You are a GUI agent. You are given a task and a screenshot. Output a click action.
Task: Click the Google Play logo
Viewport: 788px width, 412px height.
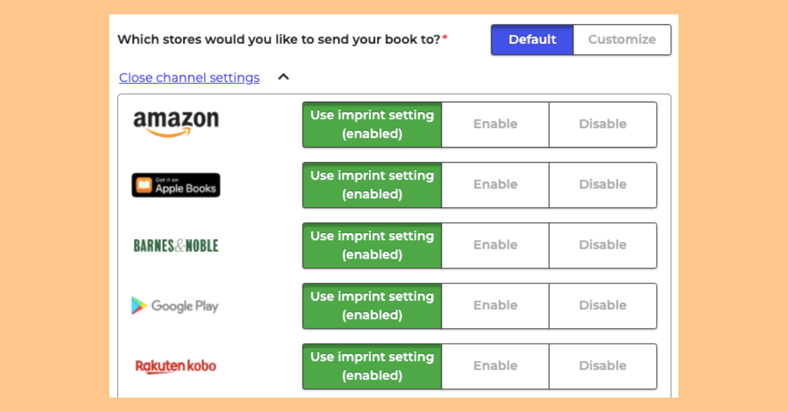click(175, 306)
